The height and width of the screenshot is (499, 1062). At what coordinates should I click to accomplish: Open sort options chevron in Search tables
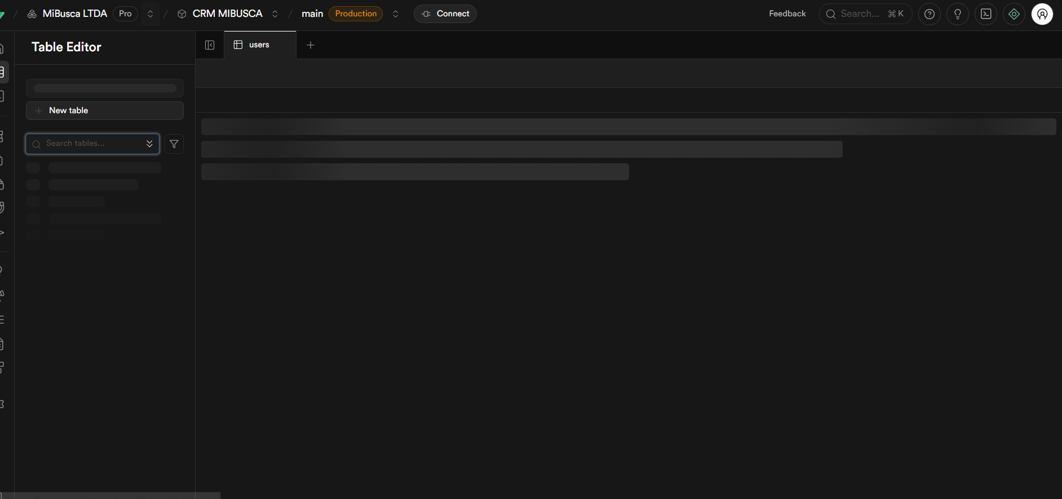click(x=149, y=144)
